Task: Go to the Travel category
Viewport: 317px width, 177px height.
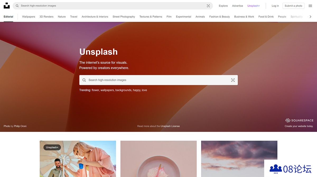Action: pyautogui.click(x=74, y=17)
